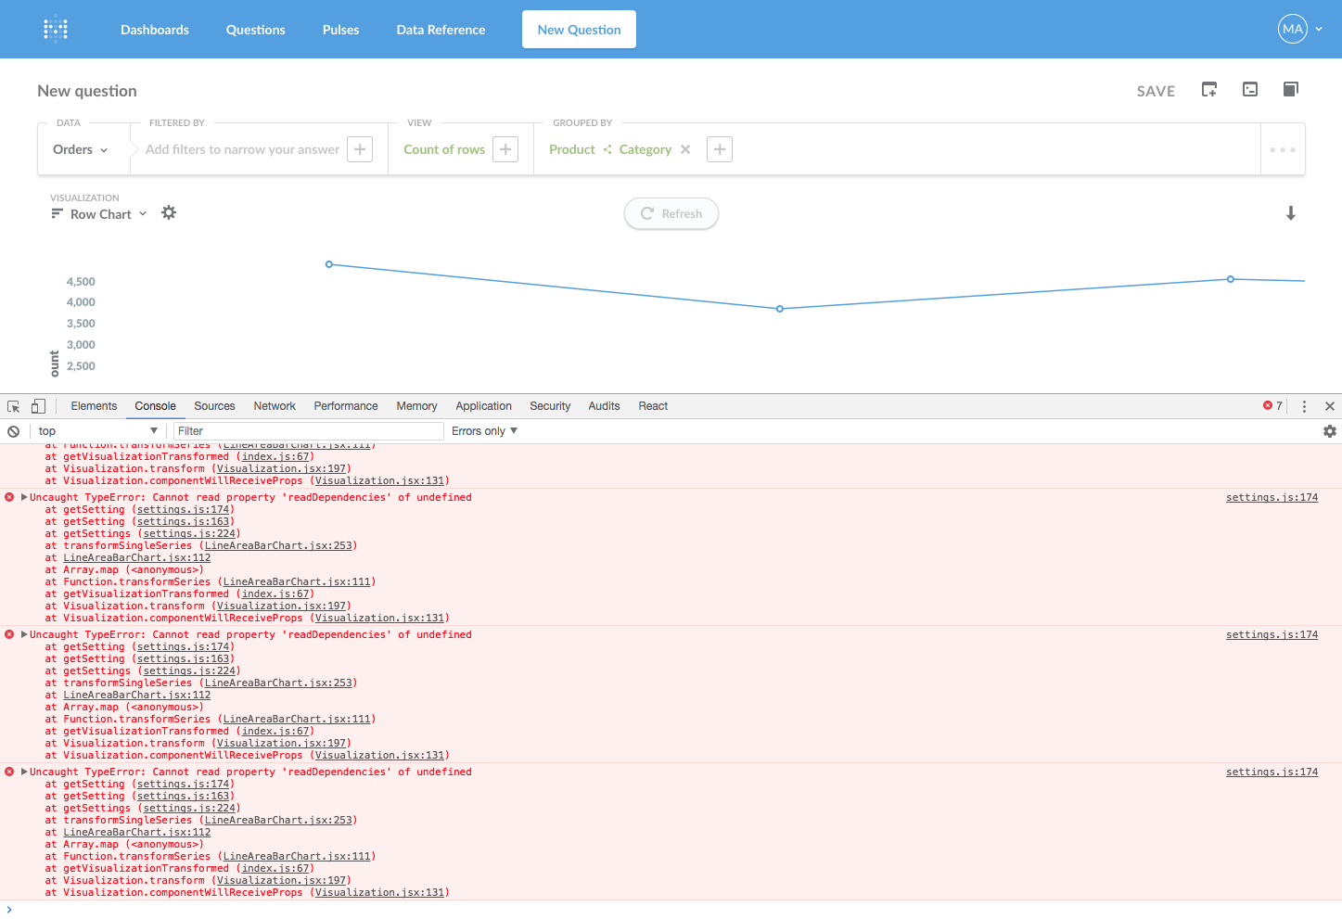Open the top context selector
This screenshot has width=1342, height=919.
97,431
